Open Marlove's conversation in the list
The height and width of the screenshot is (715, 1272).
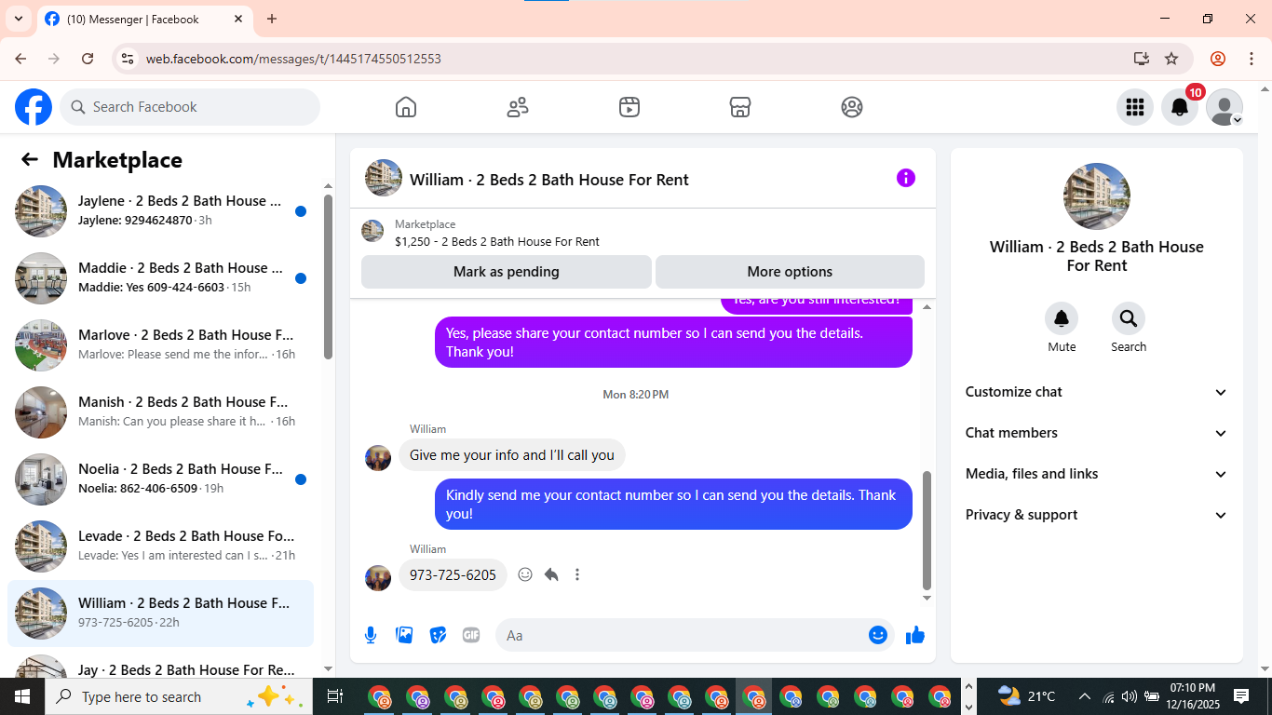(x=160, y=345)
